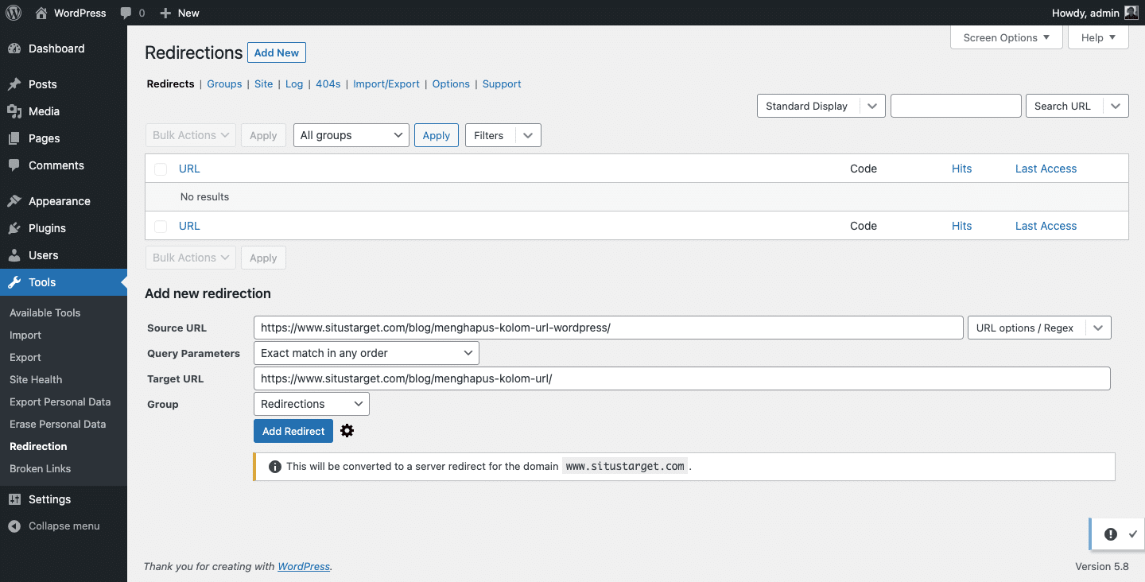Open the Users menu
Image resolution: width=1145 pixels, height=582 pixels.
[x=64, y=255]
